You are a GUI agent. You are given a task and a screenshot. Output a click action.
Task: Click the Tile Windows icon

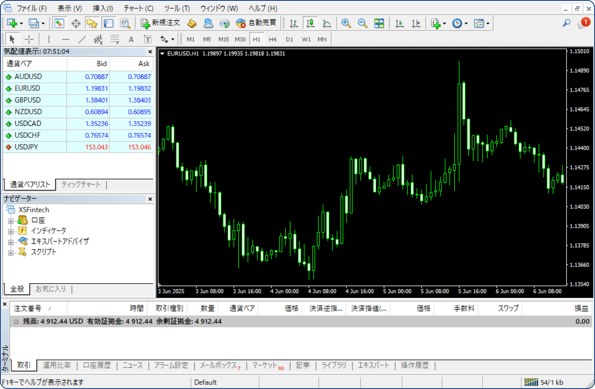[x=379, y=23]
